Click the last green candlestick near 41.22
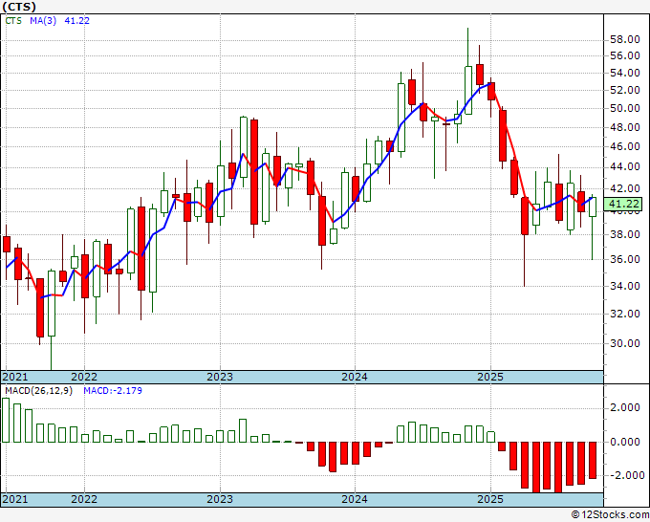Screen dimensions: 650x522 (x=593, y=207)
